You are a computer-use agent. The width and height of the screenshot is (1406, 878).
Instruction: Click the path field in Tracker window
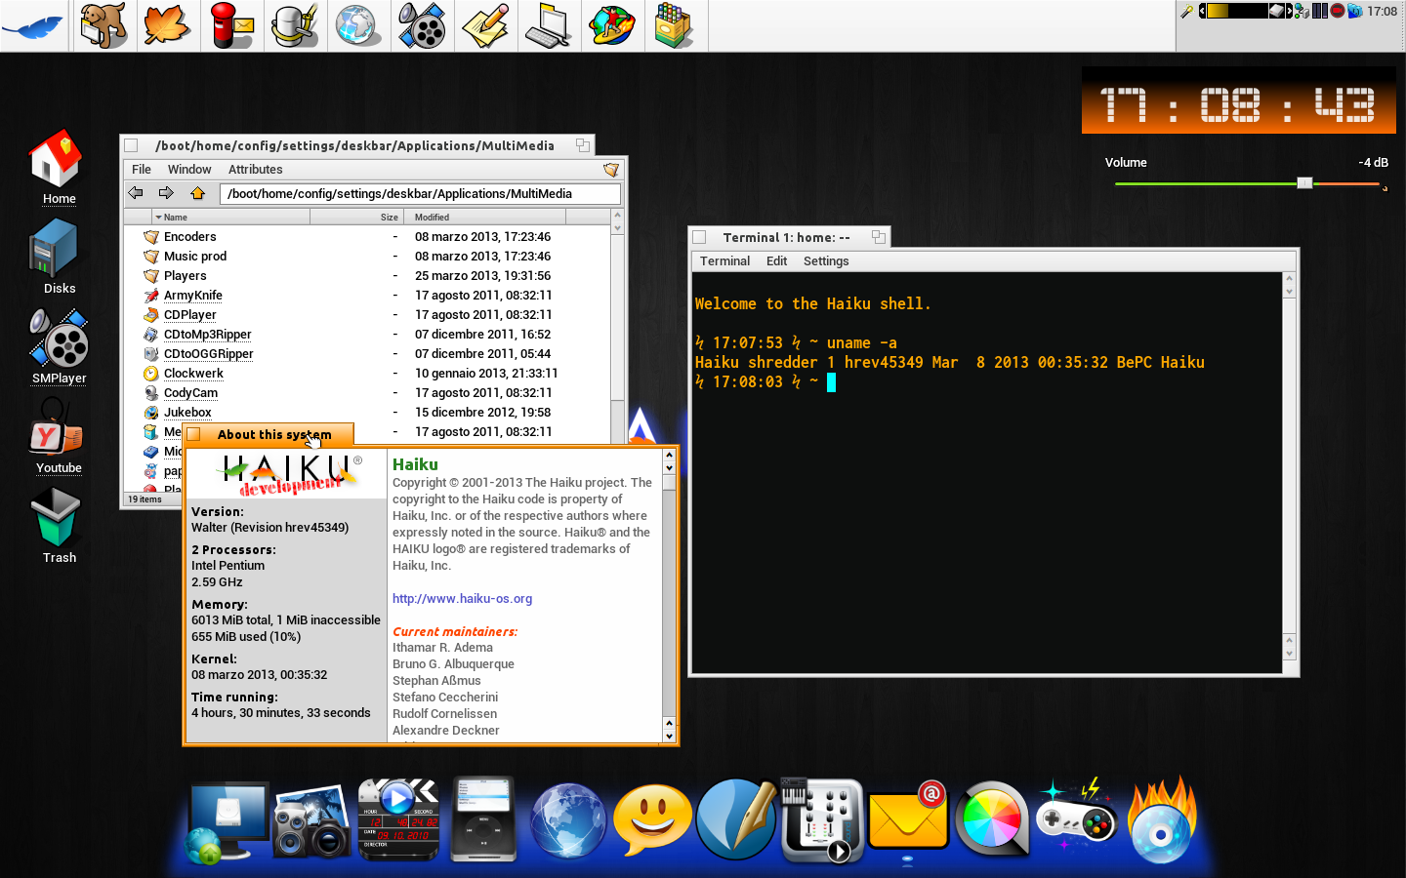click(420, 194)
